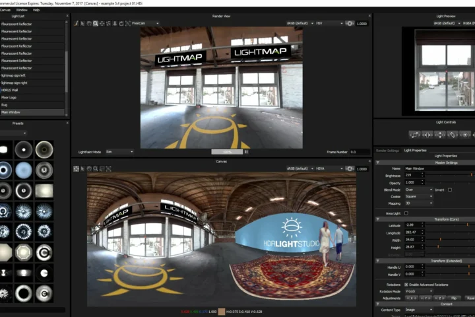Select the pale blue disc preset thumbnail

(24, 170)
